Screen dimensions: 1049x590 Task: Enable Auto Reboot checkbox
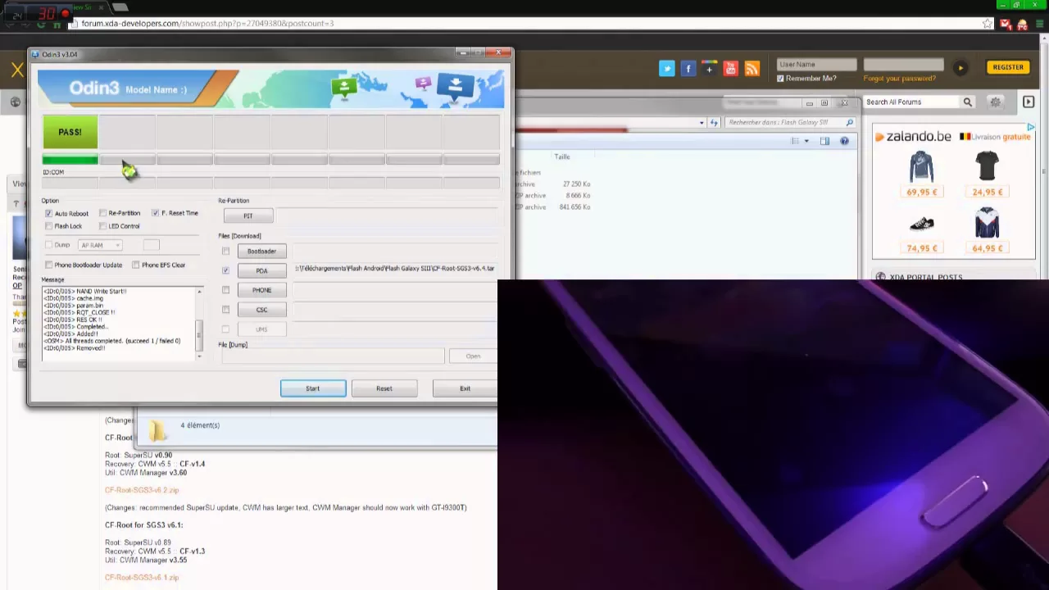pos(48,213)
